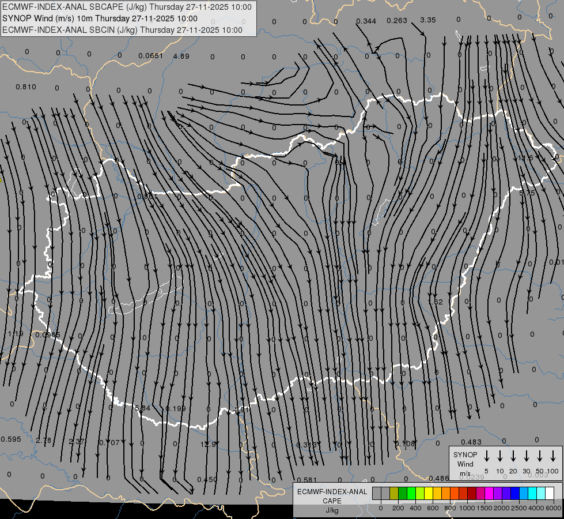Click the map value '0.0651'

(x=151, y=55)
